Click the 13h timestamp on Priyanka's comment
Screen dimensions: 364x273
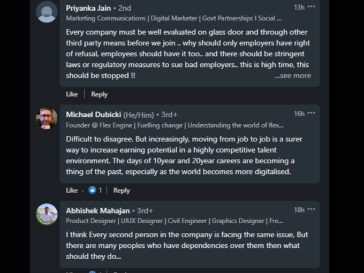click(299, 7)
